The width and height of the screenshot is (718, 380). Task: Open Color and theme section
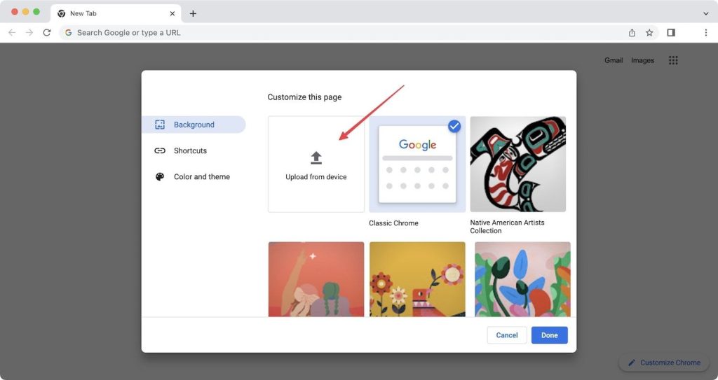(194, 176)
